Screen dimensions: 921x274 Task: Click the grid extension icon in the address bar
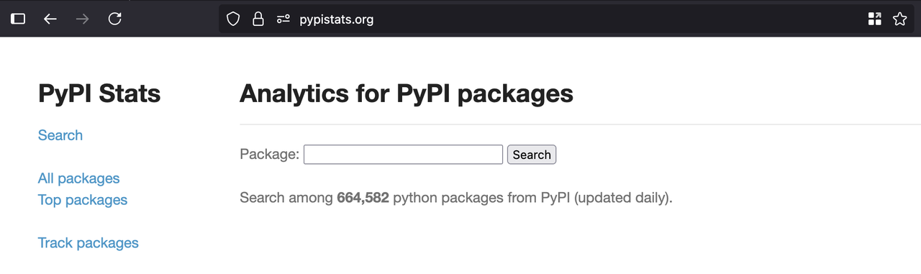coord(874,19)
